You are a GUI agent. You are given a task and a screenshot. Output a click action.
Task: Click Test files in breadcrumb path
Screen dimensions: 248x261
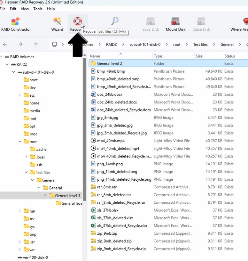[x=200, y=45]
